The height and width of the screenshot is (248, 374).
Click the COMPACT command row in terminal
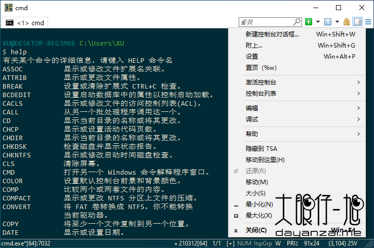(x=100, y=198)
